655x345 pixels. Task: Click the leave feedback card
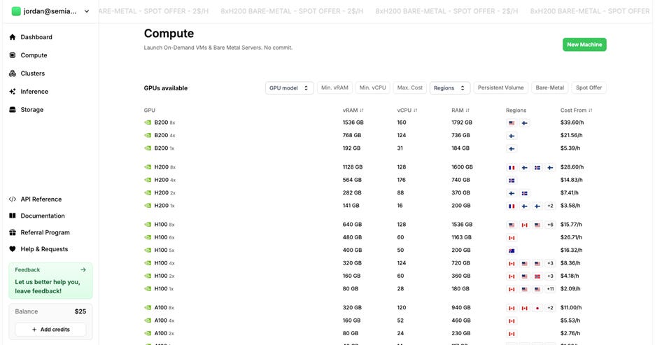point(50,281)
